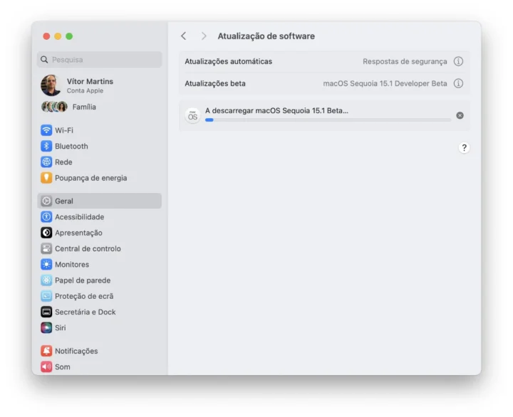Select the Geral label

click(64, 201)
